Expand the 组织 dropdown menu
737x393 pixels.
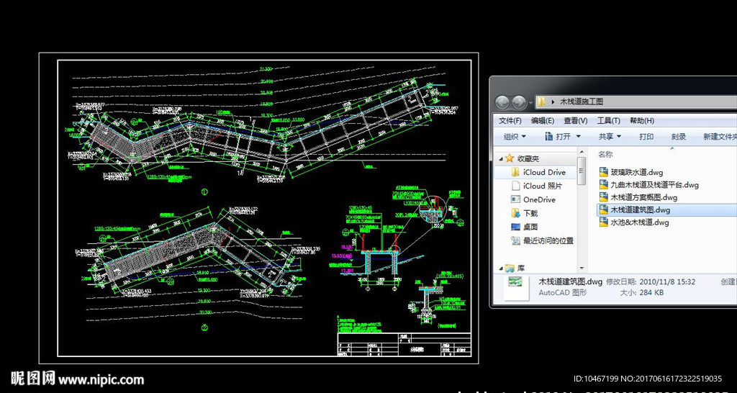pyautogui.click(x=515, y=137)
